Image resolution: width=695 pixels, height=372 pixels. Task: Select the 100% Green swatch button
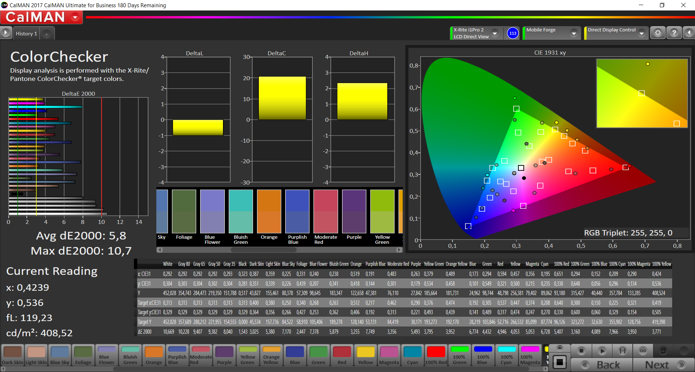click(459, 355)
